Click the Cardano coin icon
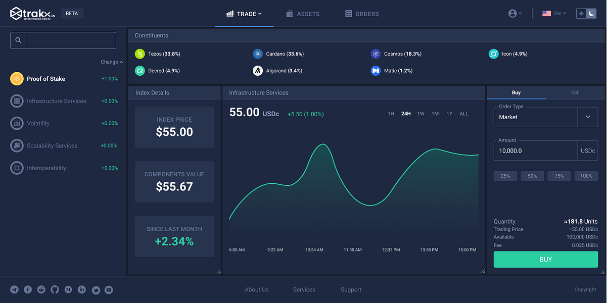 point(258,54)
